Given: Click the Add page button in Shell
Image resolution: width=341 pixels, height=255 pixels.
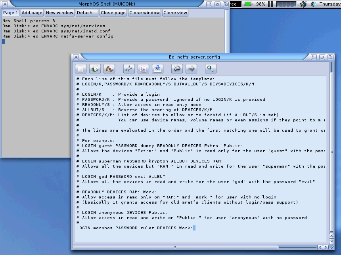Looking at the screenshot, I should pyautogui.click(x=32, y=13).
